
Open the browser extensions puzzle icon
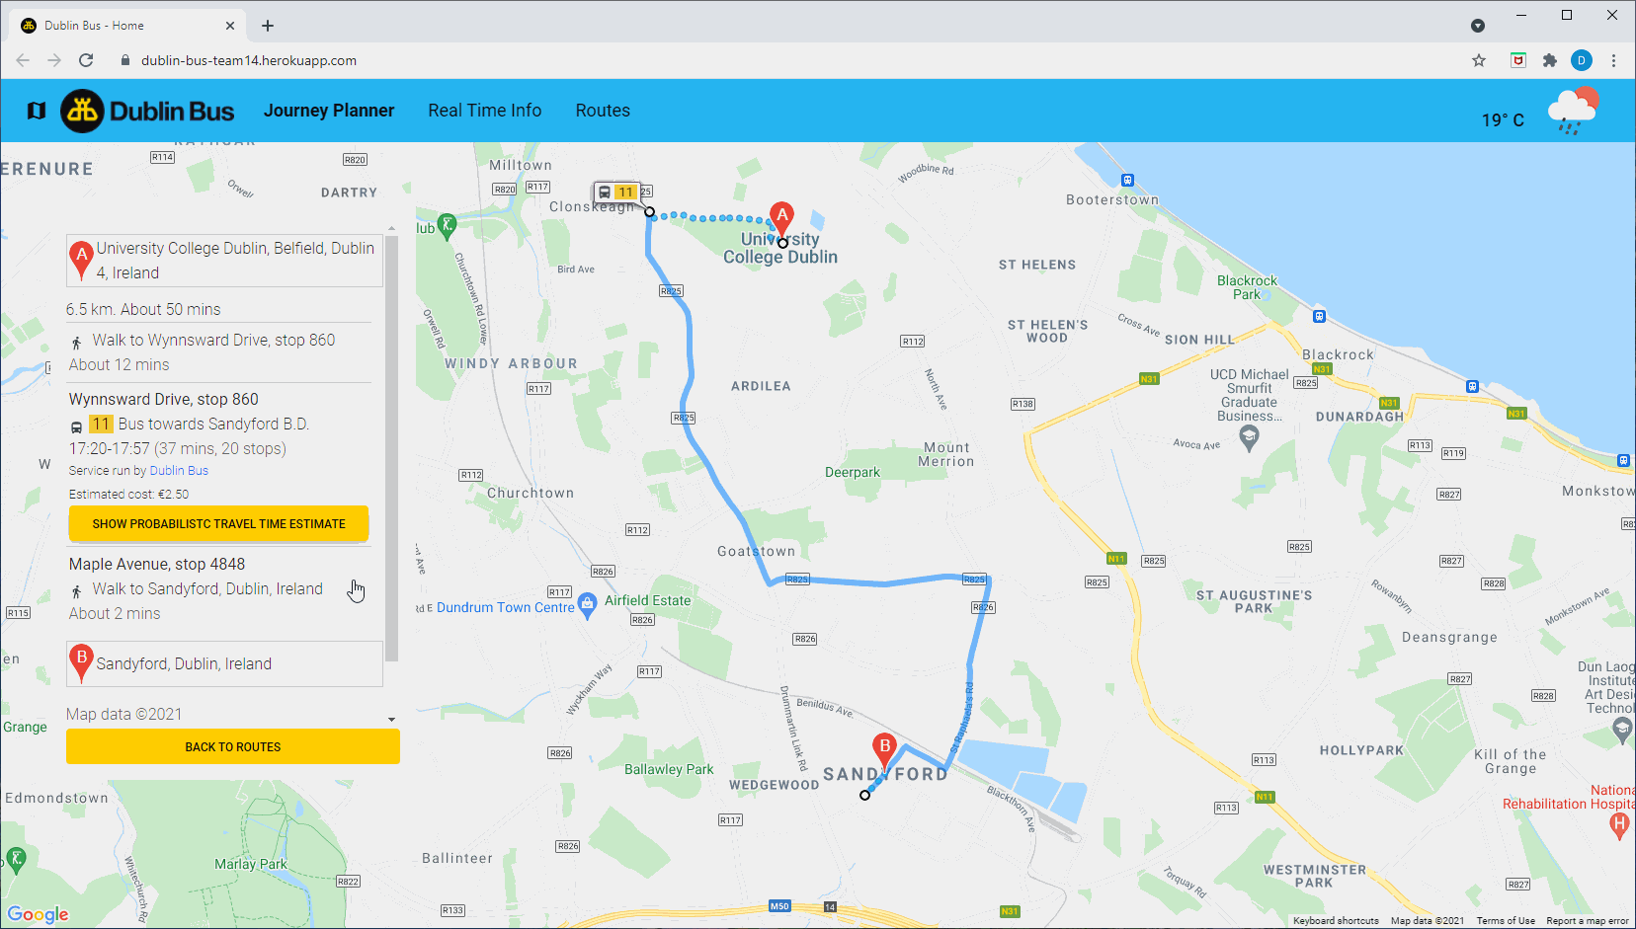[x=1550, y=60]
